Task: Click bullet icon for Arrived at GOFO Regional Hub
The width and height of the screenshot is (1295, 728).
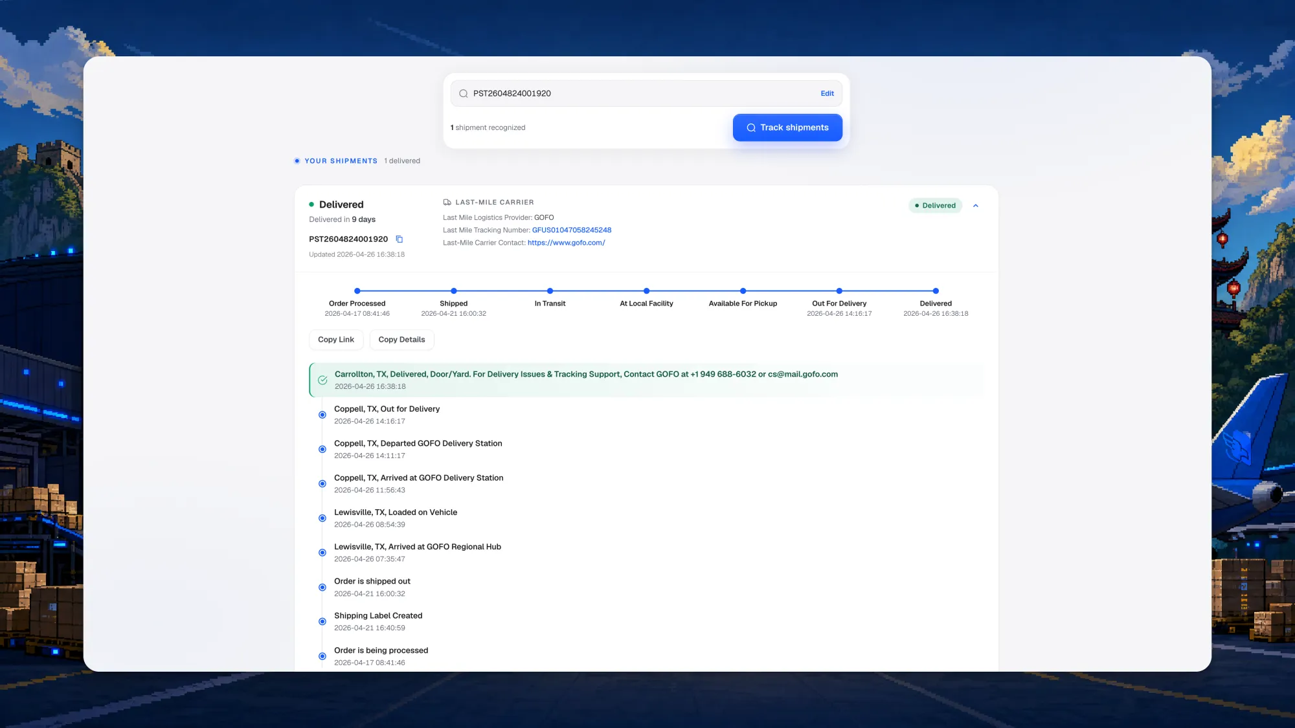Action: [322, 553]
